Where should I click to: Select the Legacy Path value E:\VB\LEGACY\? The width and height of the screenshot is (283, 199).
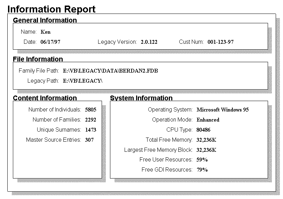pos(82,81)
